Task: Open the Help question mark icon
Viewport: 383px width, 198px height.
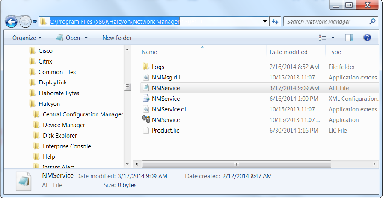Action: pyautogui.click(x=367, y=38)
